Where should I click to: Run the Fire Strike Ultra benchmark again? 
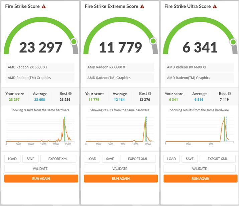click(x=200, y=178)
